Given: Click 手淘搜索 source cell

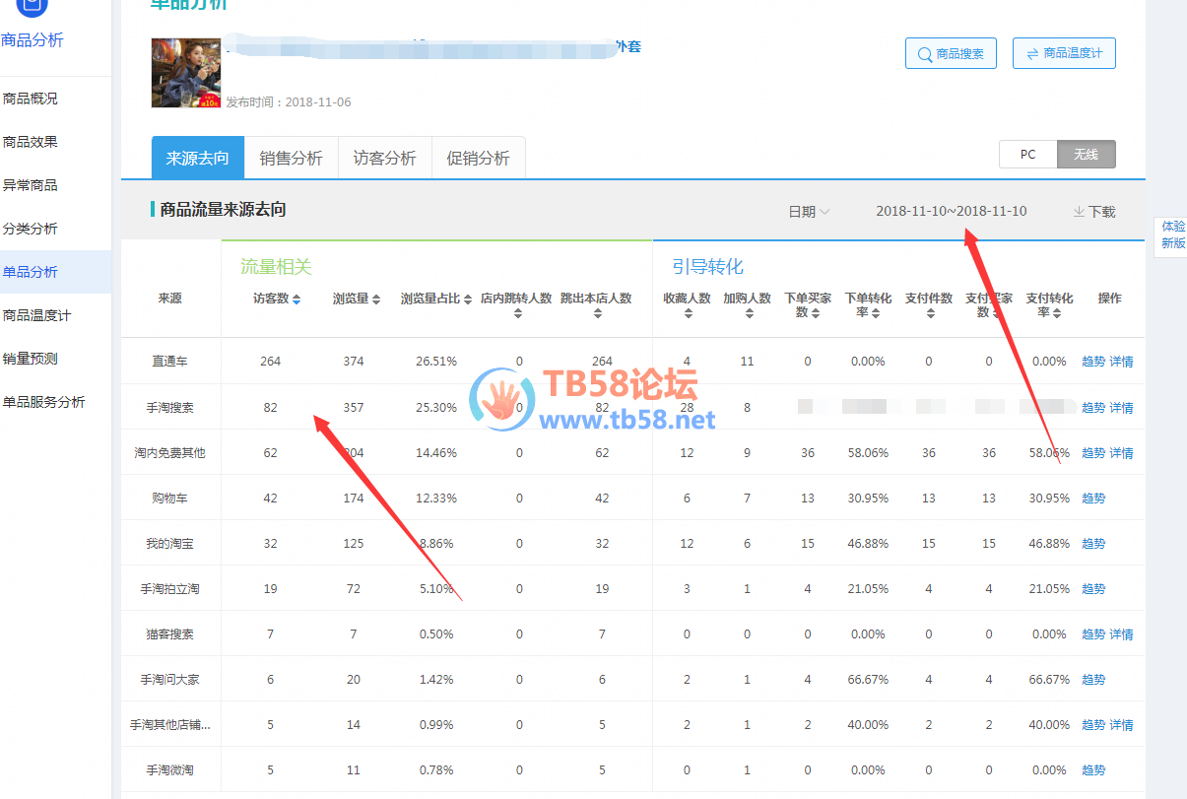Looking at the screenshot, I should (x=170, y=407).
